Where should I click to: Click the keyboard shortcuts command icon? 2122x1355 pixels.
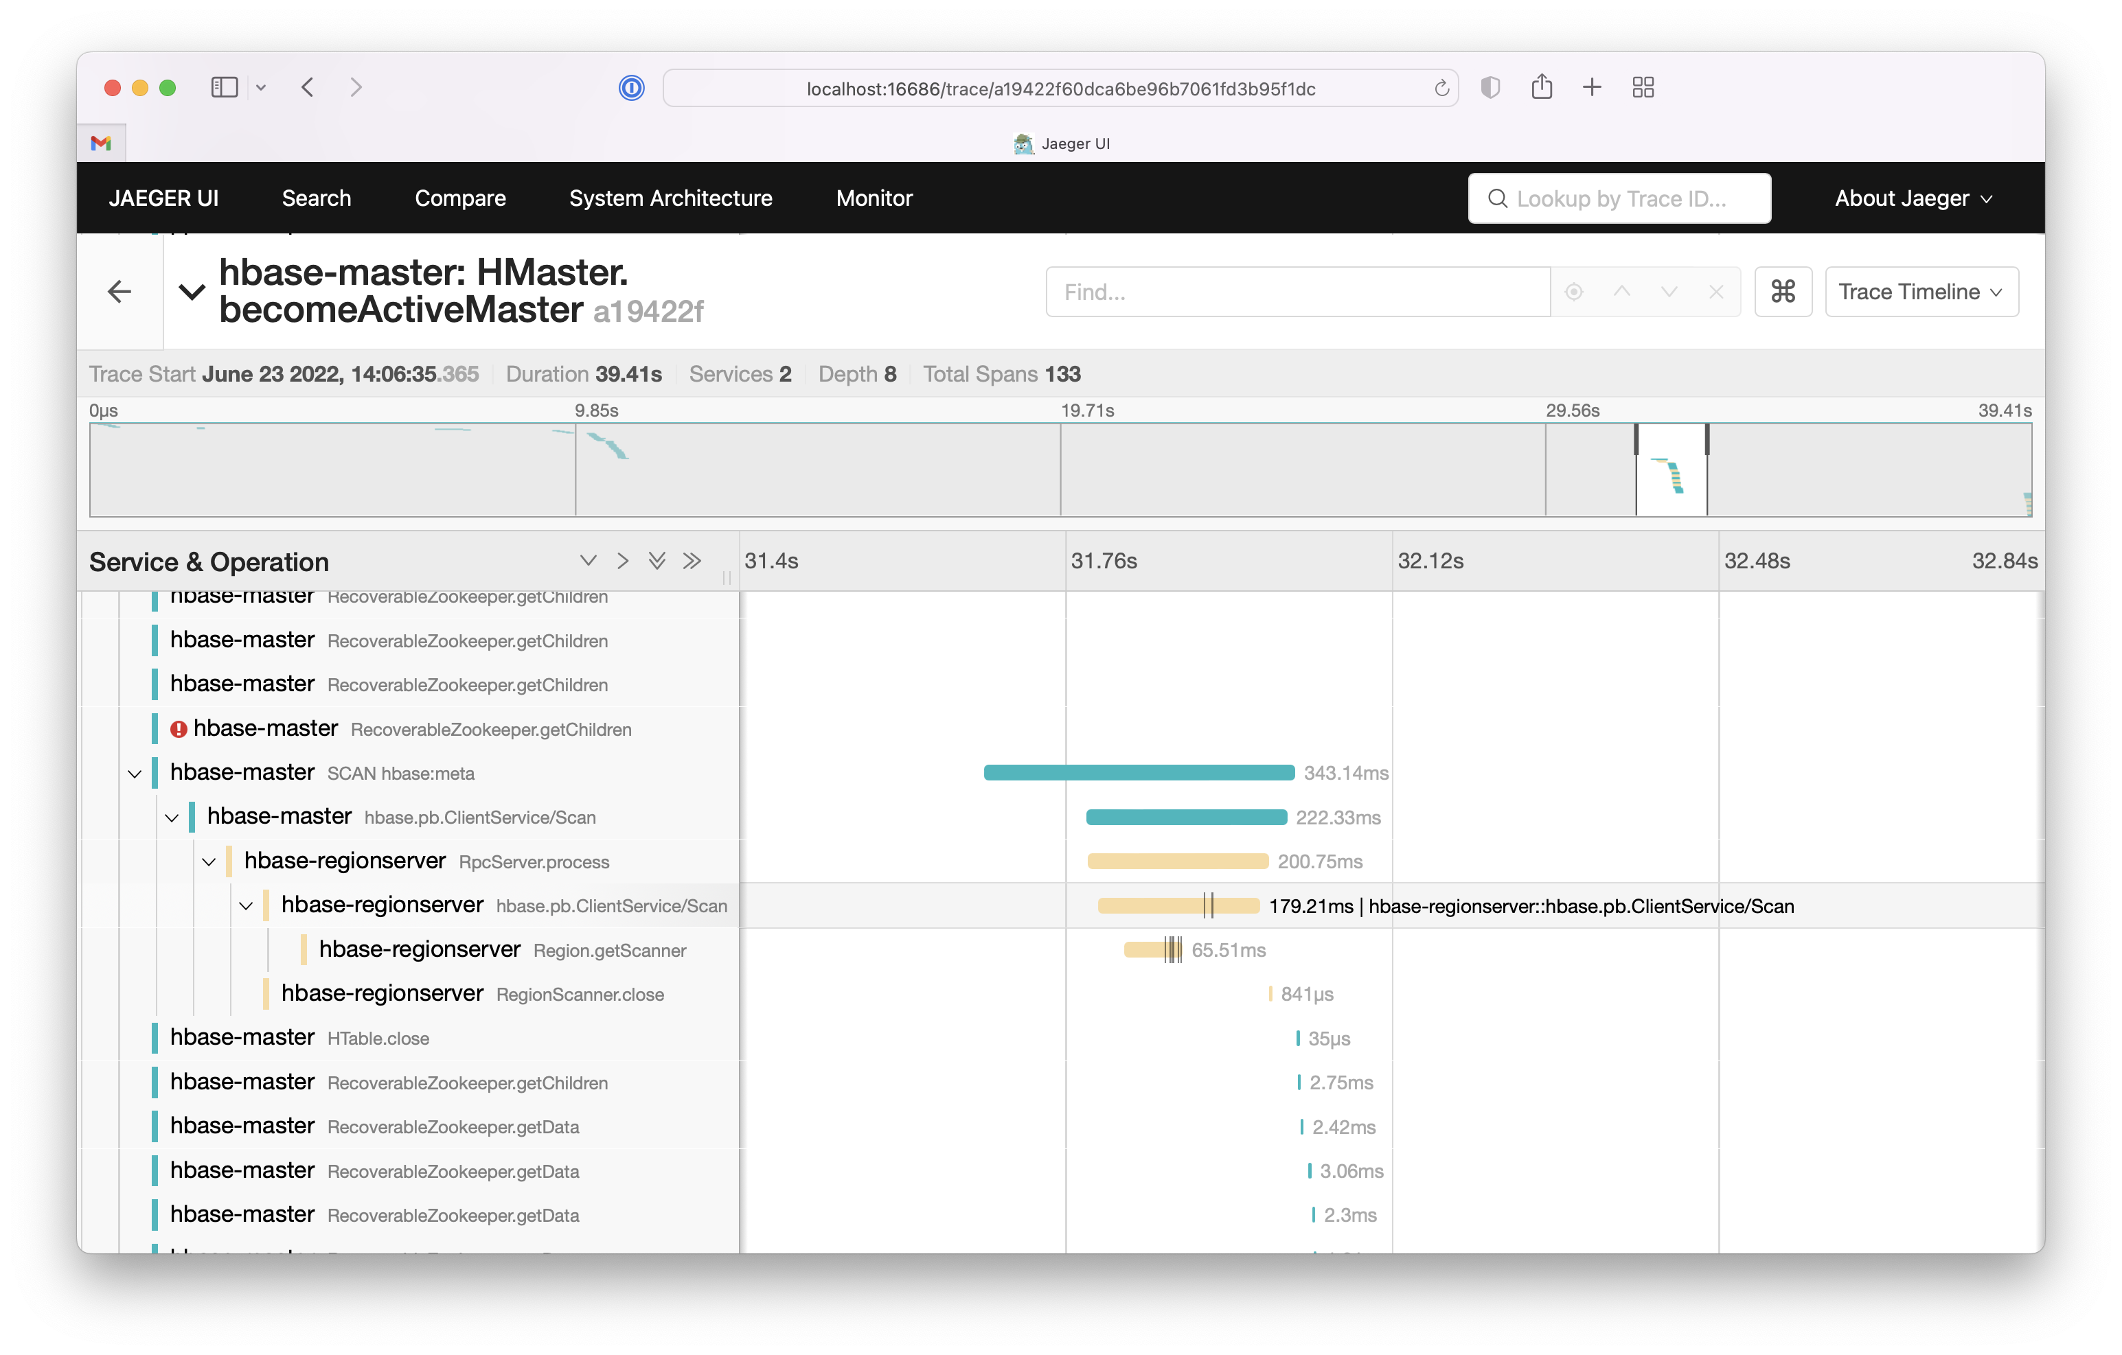coord(1782,292)
